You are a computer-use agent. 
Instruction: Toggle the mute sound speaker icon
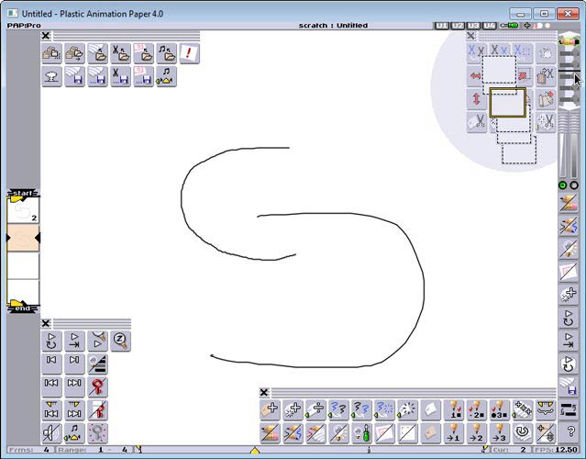point(52,431)
